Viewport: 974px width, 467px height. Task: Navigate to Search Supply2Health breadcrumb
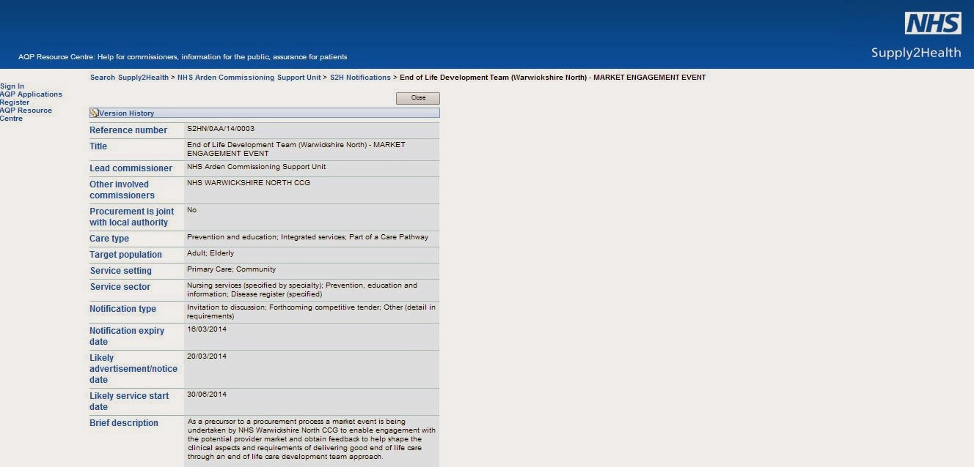pos(129,78)
